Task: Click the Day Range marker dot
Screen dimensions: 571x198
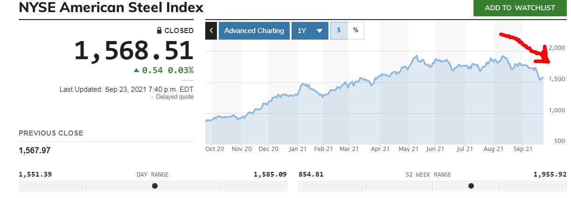Action: click(155, 186)
